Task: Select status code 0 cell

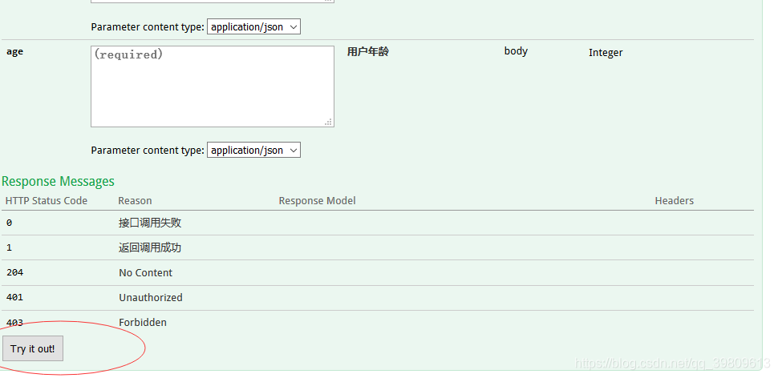Action: [10, 223]
